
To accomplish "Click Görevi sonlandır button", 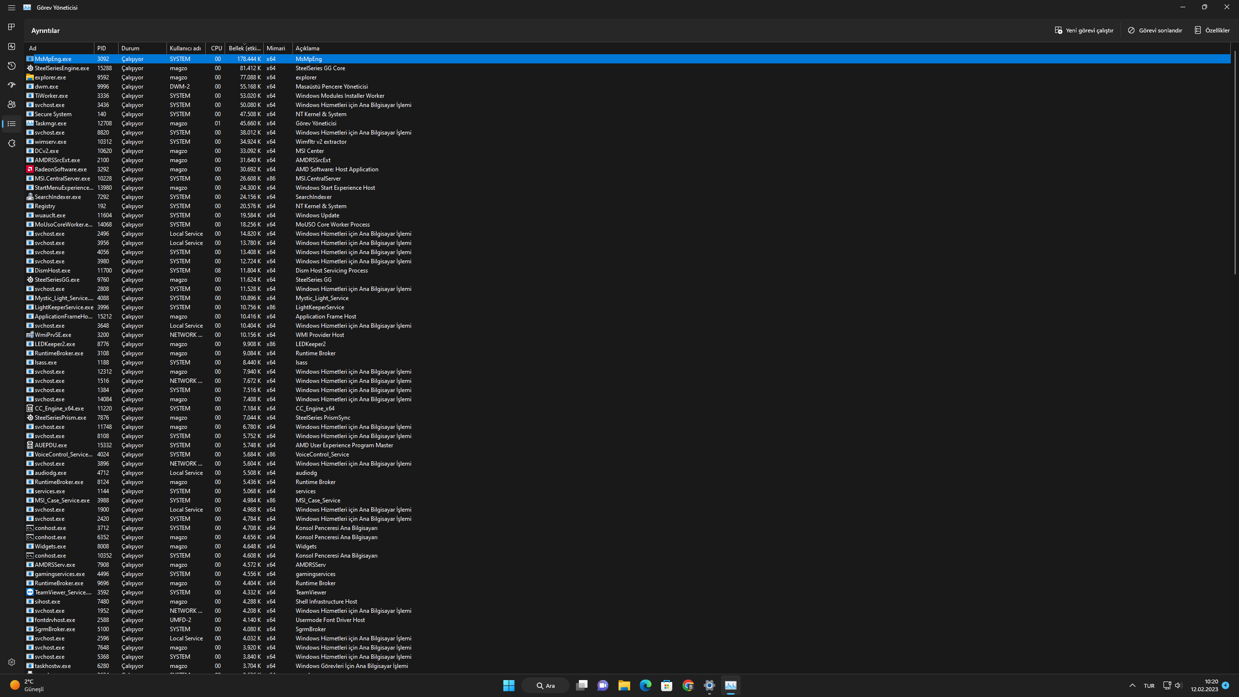I will click(1155, 30).
